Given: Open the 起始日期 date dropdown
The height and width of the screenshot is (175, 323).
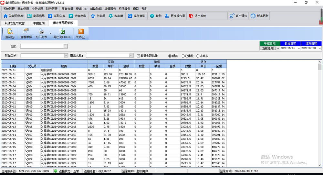Looking at the screenshot, I should [x=298, y=48].
